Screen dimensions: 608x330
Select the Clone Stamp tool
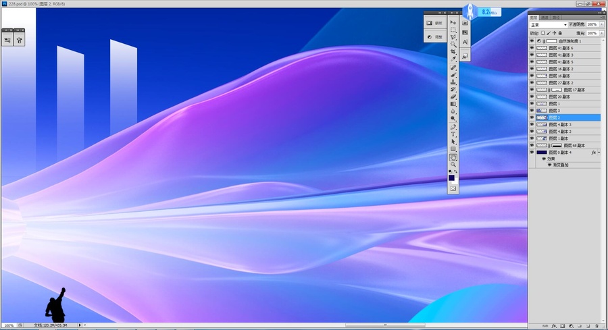click(453, 82)
